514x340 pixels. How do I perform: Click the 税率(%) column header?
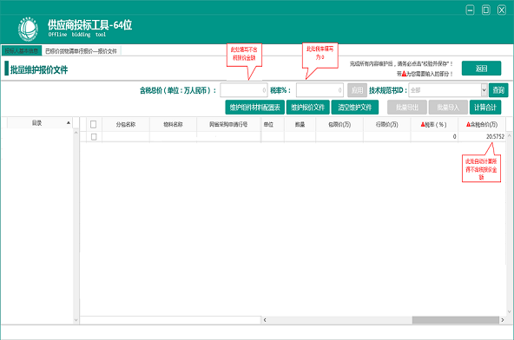click(x=434, y=125)
